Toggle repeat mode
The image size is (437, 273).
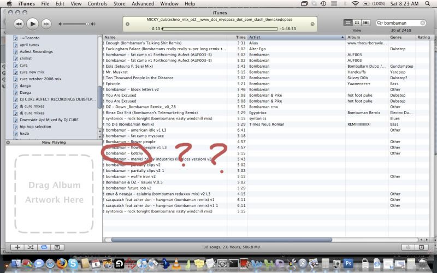pos(44,247)
